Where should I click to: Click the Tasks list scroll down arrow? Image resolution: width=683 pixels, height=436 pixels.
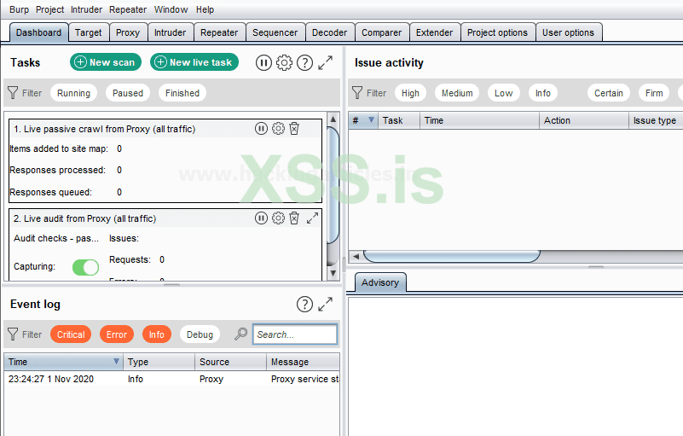333,273
